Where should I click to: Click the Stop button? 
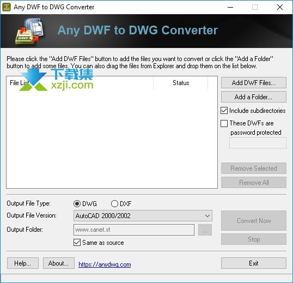click(254, 239)
